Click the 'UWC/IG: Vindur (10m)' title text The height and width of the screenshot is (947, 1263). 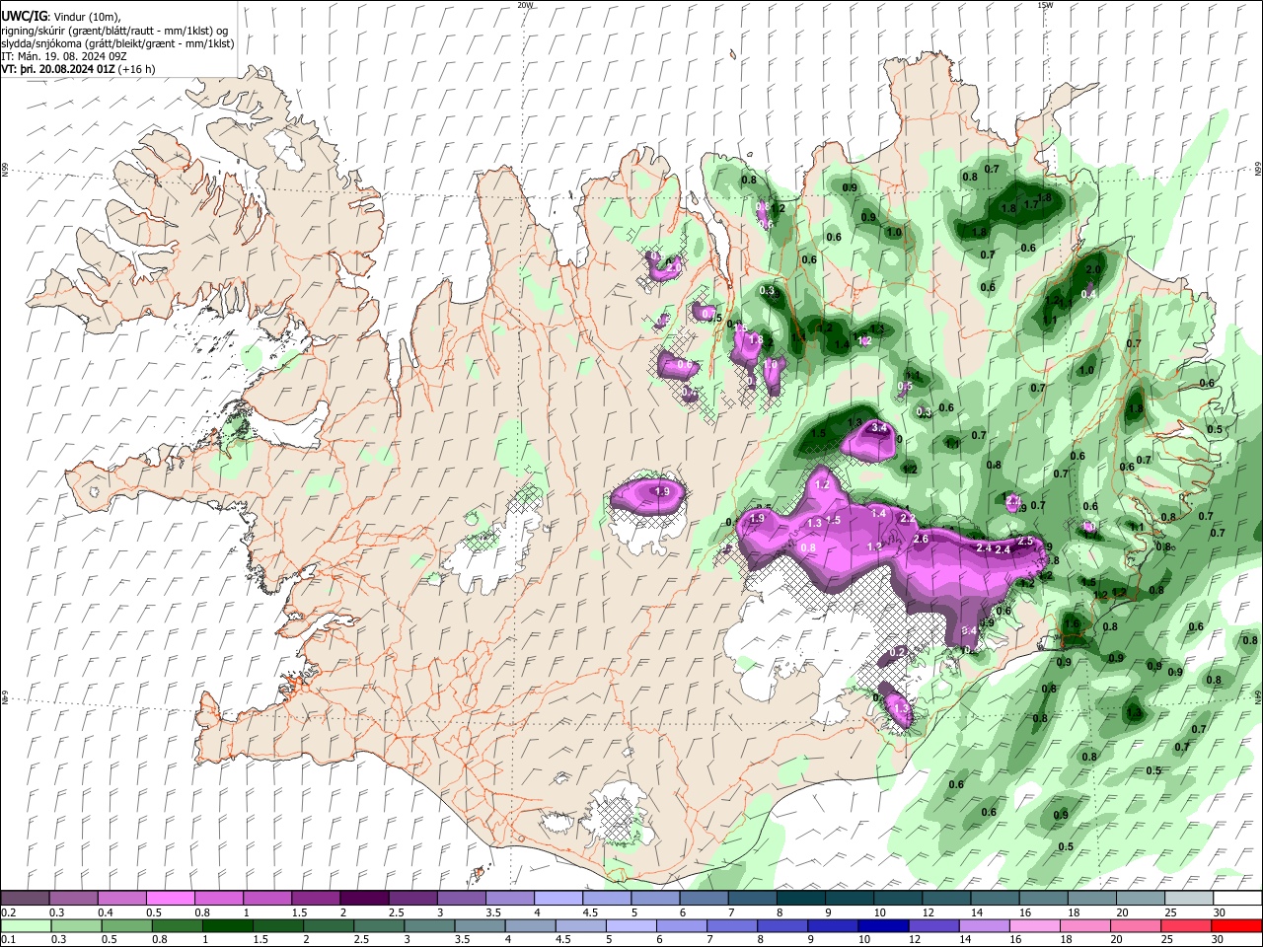coord(61,17)
